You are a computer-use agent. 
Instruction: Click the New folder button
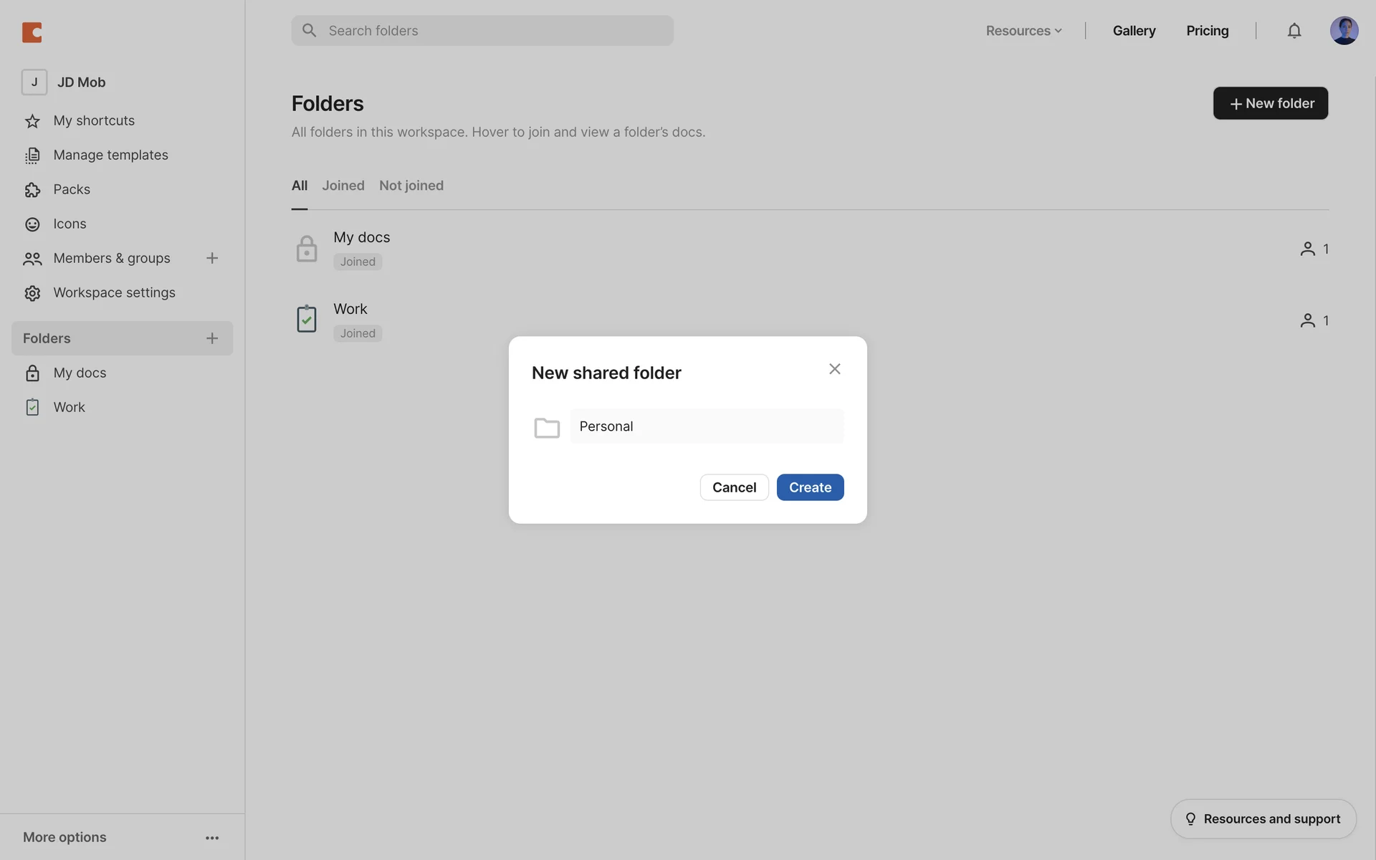point(1270,103)
